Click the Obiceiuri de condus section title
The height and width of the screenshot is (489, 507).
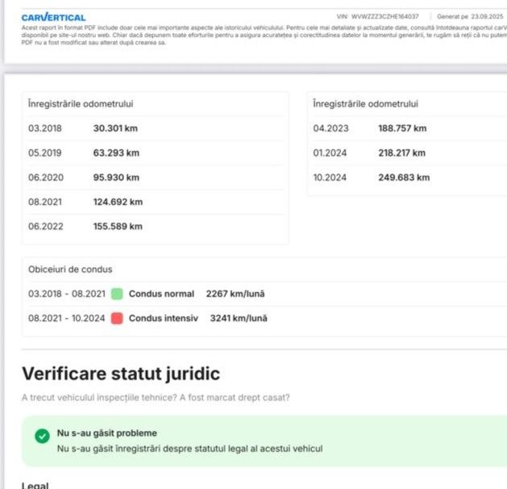pos(70,269)
